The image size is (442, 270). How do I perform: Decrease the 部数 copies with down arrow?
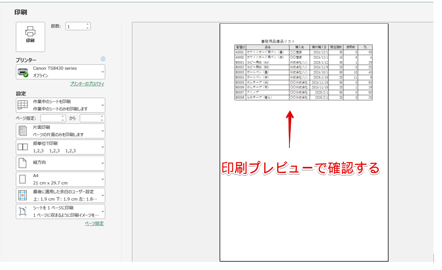(x=87, y=28)
